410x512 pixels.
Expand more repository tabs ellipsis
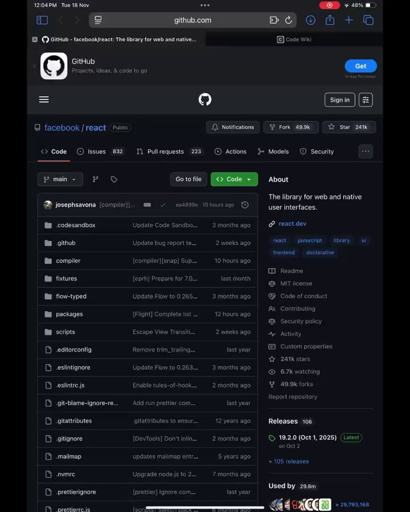(x=366, y=151)
